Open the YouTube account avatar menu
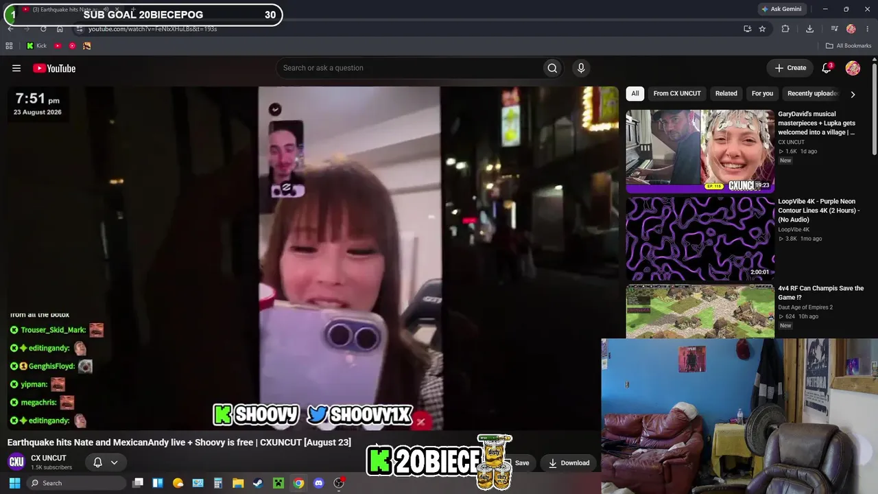878x494 pixels. point(853,68)
